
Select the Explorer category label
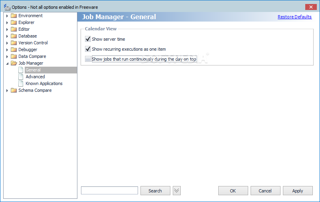[x=26, y=22]
